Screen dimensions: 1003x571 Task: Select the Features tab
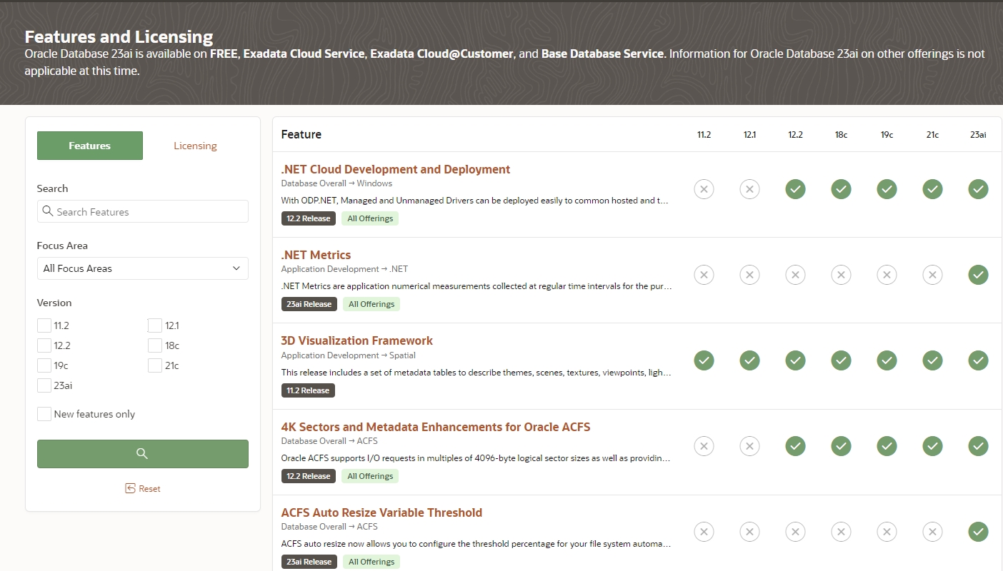coord(90,146)
